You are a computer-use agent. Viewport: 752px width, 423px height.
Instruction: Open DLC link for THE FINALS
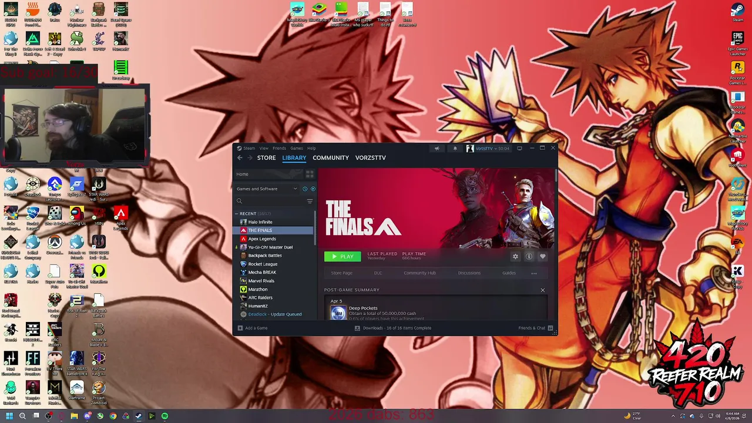tap(378, 273)
